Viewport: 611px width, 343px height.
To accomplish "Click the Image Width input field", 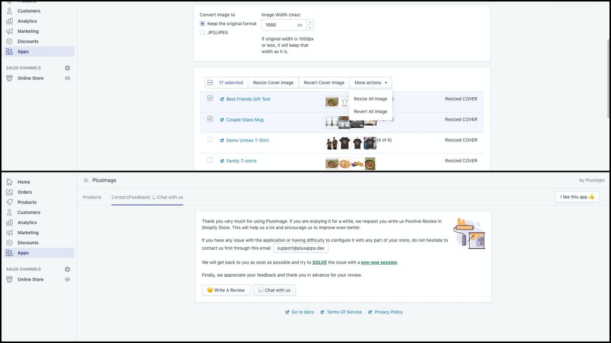I will (x=284, y=25).
